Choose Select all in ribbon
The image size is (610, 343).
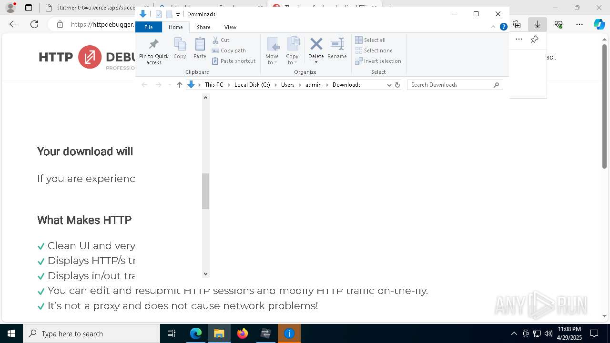coord(371,40)
